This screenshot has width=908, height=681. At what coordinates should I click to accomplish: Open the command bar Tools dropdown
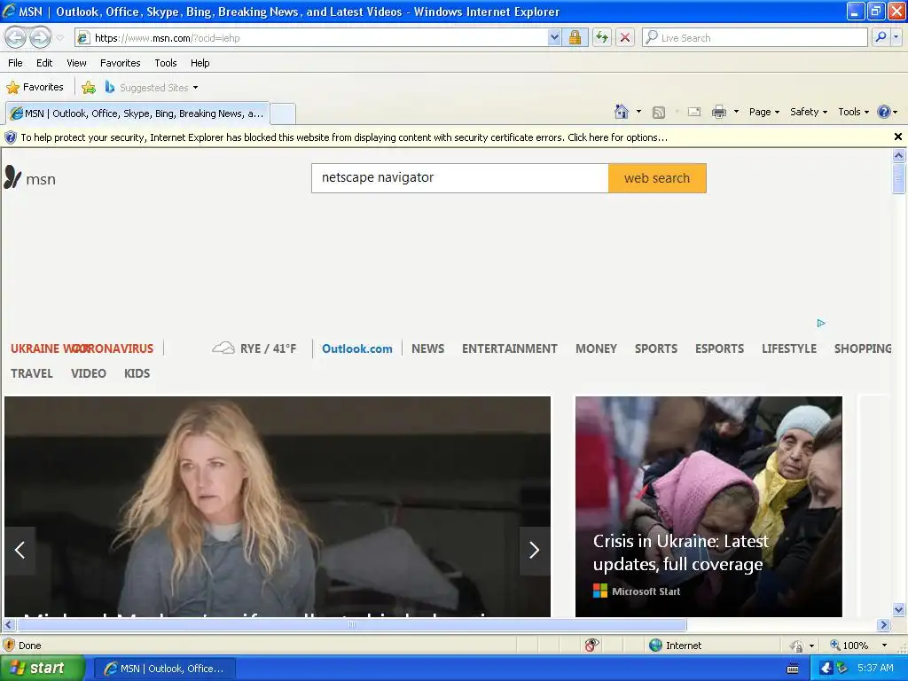tap(853, 112)
